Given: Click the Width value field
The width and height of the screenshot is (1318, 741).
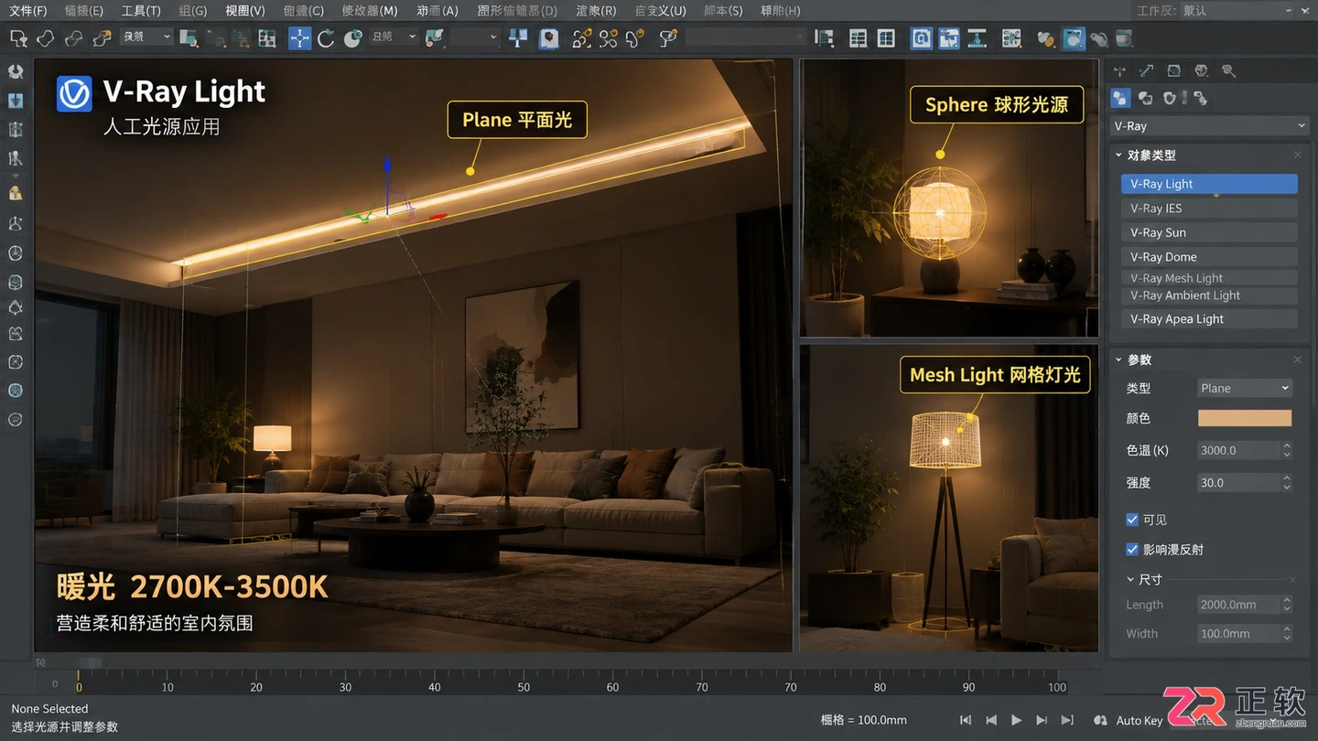Looking at the screenshot, I should 1238,633.
